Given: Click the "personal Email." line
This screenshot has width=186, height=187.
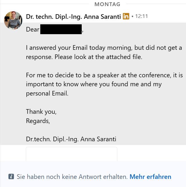Looking at the screenshot, I should [47, 93].
